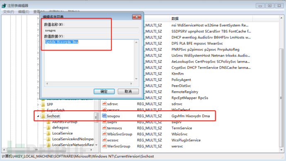Click the status bar registry path
The width and height of the screenshot is (286, 161).
(78, 156)
